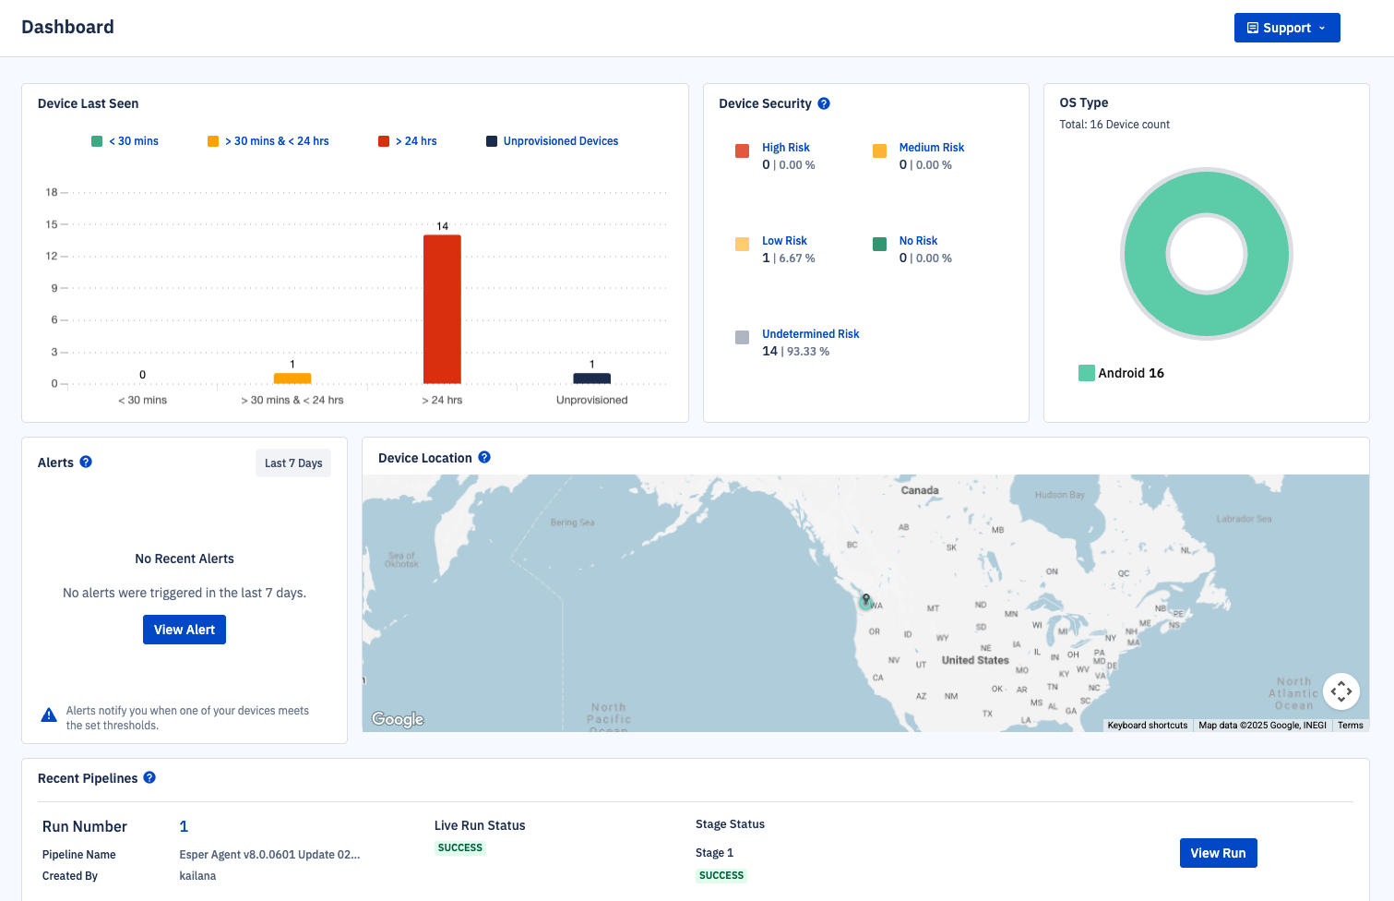
Task: Click the device location pin on map
Action: [865, 600]
